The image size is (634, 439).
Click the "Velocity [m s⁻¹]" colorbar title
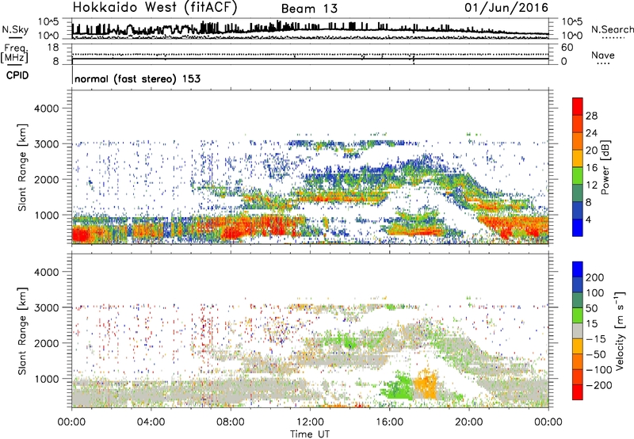(x=620, y=330)
